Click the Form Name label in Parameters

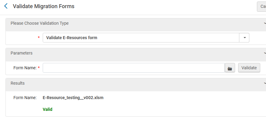click(x=25, y=68)
